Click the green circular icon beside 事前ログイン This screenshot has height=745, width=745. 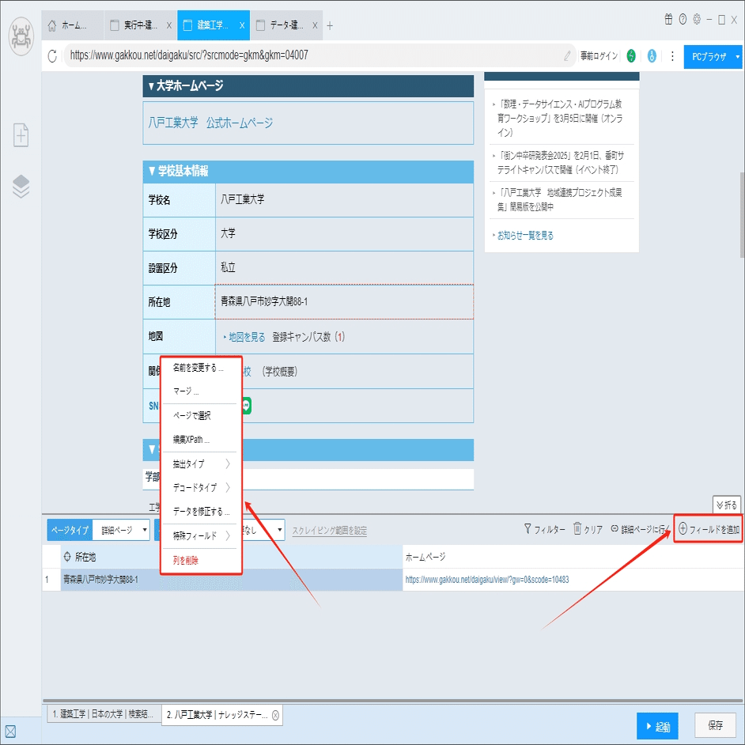tap(631, 56)
